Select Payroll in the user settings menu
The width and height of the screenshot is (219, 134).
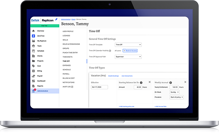click(66, 74)
